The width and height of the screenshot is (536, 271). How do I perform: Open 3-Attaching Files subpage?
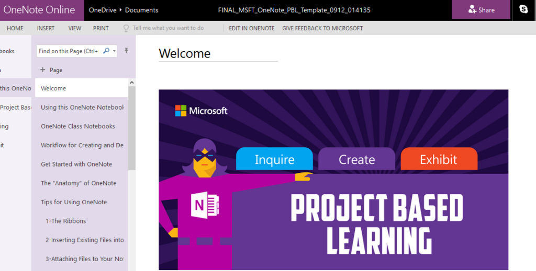coord(81,259)
